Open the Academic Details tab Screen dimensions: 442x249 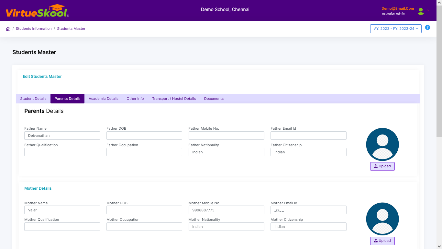(104, 99)
